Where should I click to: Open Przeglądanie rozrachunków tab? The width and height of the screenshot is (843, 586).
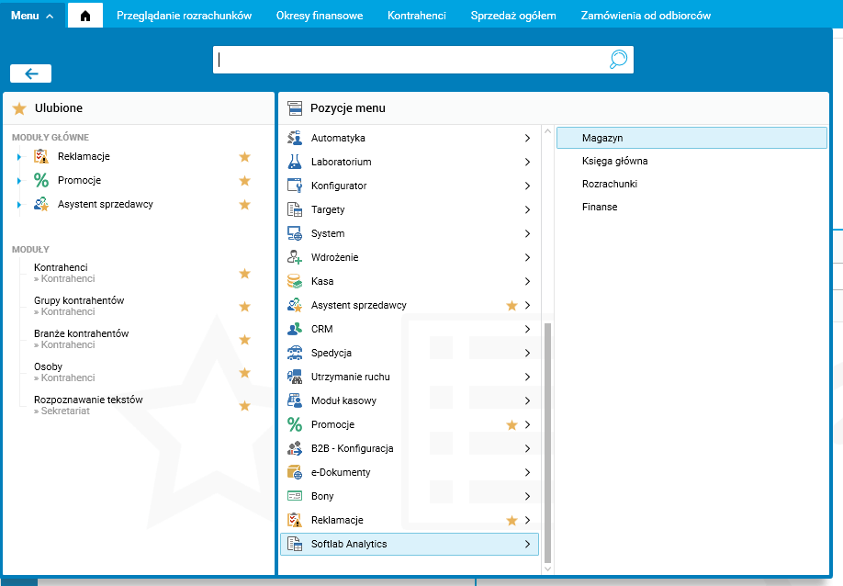tap(184, 16)
